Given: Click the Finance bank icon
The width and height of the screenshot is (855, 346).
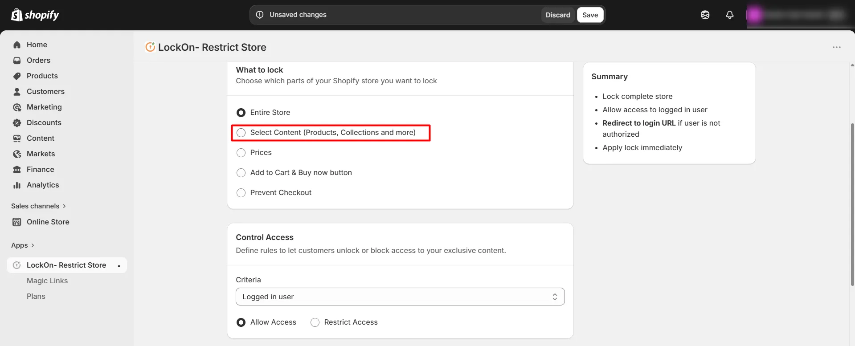Looking at the screenshot, I should tap(17, 170).
